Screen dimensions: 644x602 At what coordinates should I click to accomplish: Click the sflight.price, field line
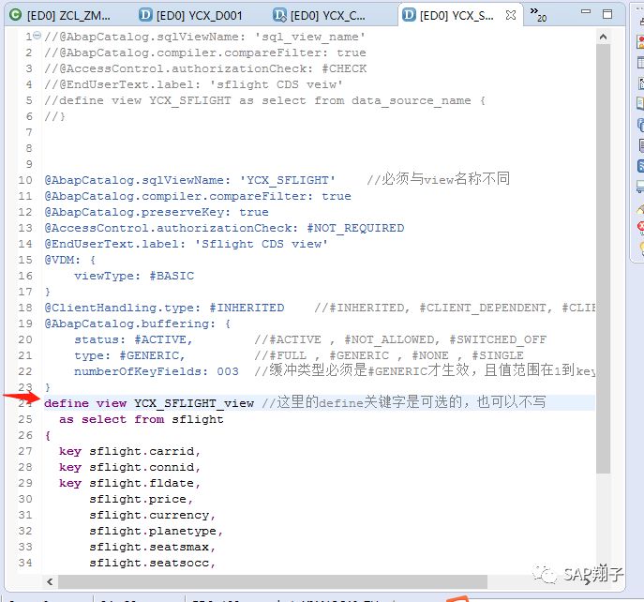(142, 499)
